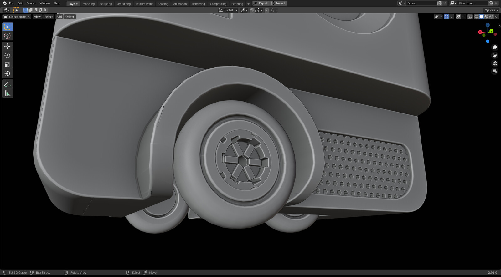Open the viewport View menu
501x277 pixels.
click(x=37, y=17)
